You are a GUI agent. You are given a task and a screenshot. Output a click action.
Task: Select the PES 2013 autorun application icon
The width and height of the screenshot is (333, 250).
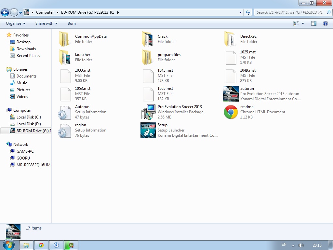pos(231,94)
